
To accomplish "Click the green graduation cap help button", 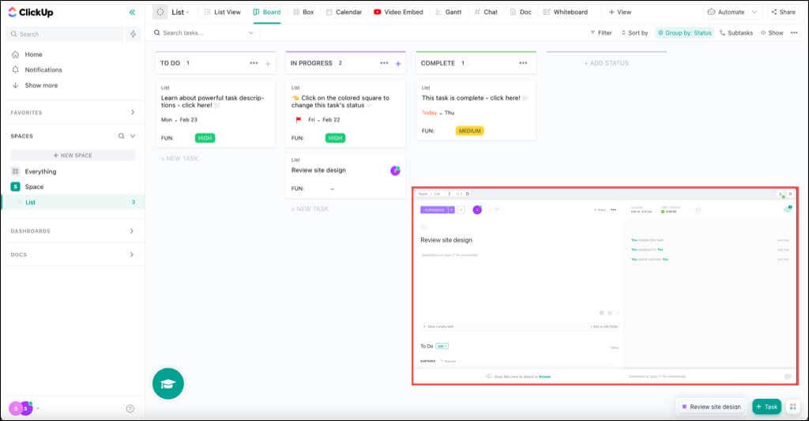I will (167, 383).
